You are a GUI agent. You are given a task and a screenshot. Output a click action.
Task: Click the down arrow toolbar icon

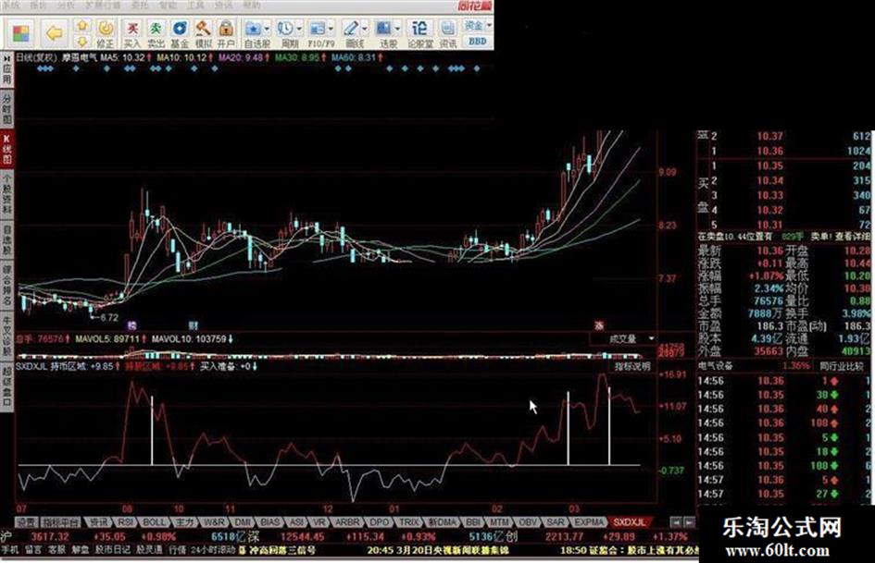(x=82, y=42)
